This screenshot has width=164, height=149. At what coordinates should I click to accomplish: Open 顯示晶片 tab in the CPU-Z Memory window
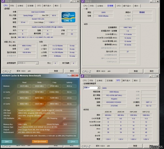tap(127, 6)
